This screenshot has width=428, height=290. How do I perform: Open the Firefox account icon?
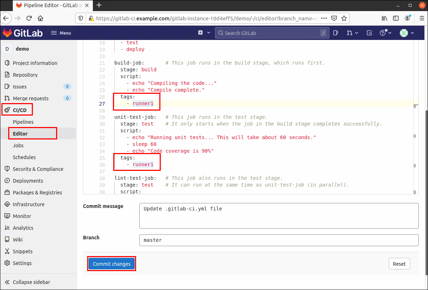(408, 18)
